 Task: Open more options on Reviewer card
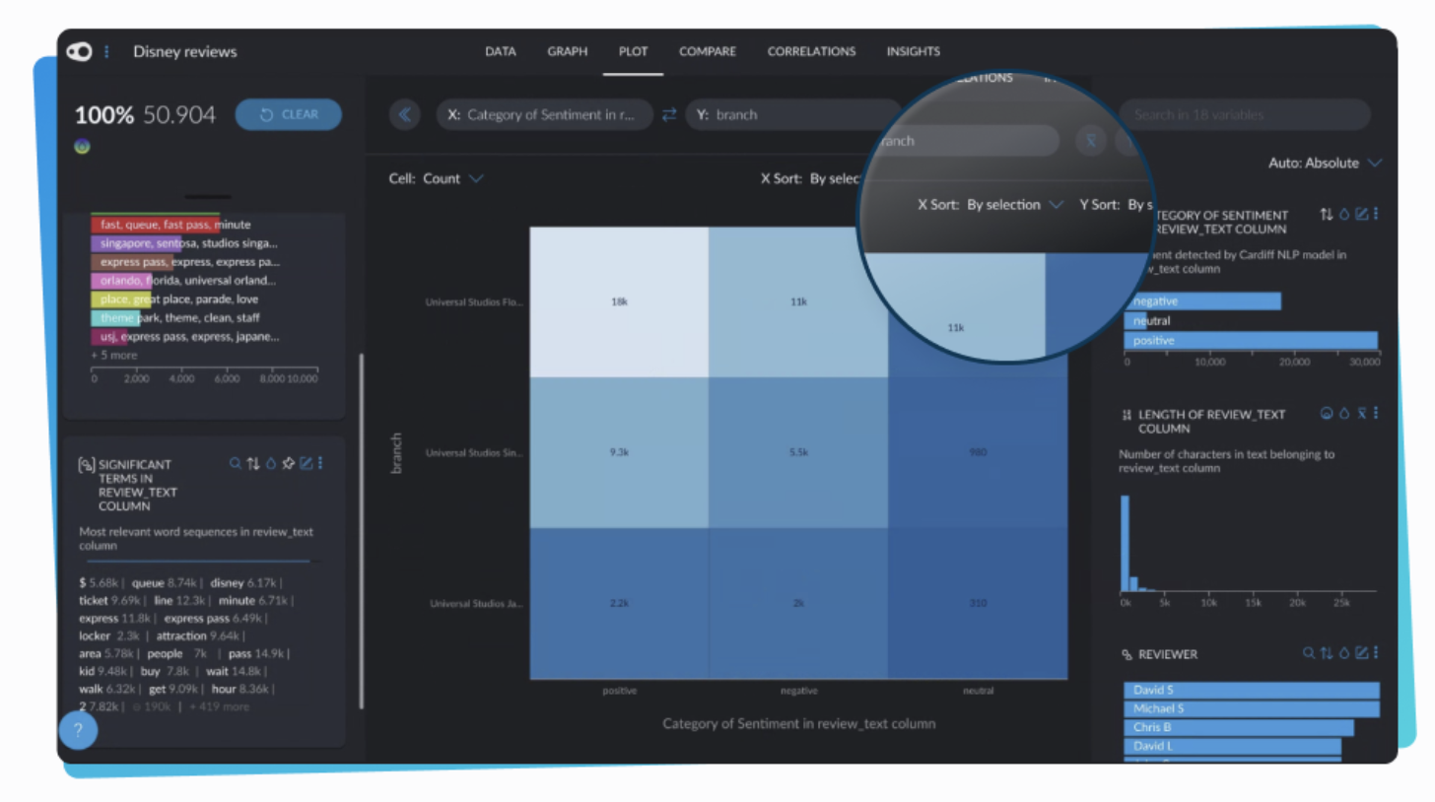pyautogui.click(x=1376, y=652)
